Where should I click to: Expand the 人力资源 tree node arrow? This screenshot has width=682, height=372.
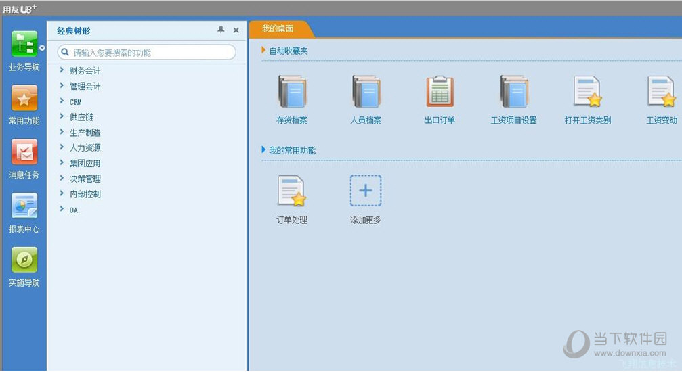click(x=62, y=147)
